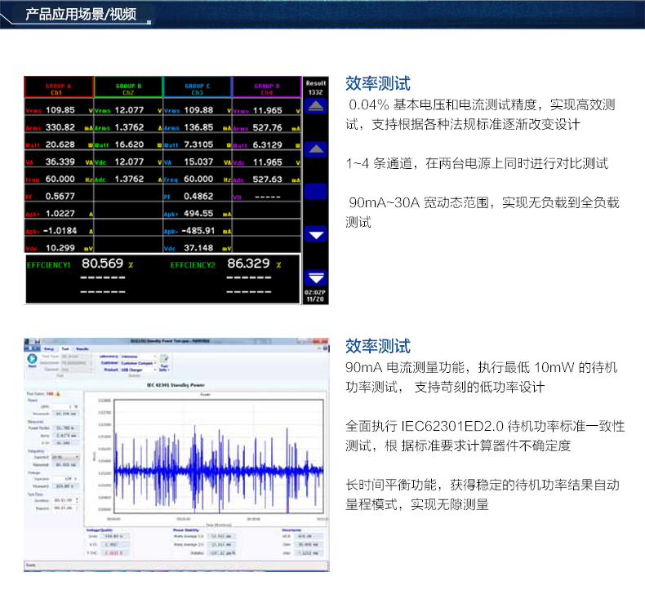Viewport: 645px width, 594px height.
Task: Start the standby power test
Action: pos(32,359)
